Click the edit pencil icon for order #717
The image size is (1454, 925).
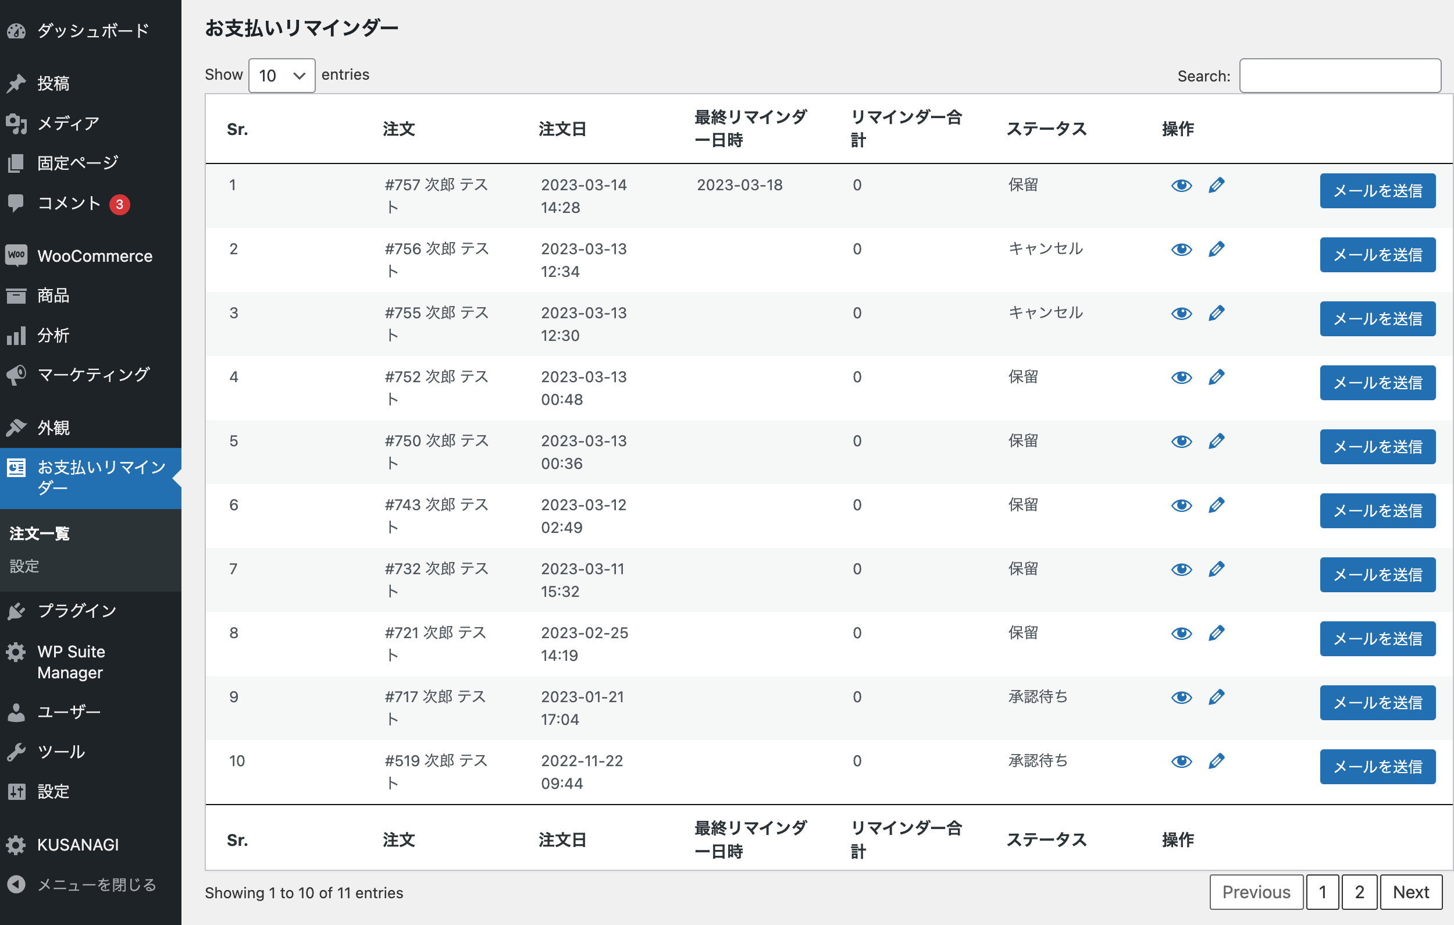[1216, 696]
